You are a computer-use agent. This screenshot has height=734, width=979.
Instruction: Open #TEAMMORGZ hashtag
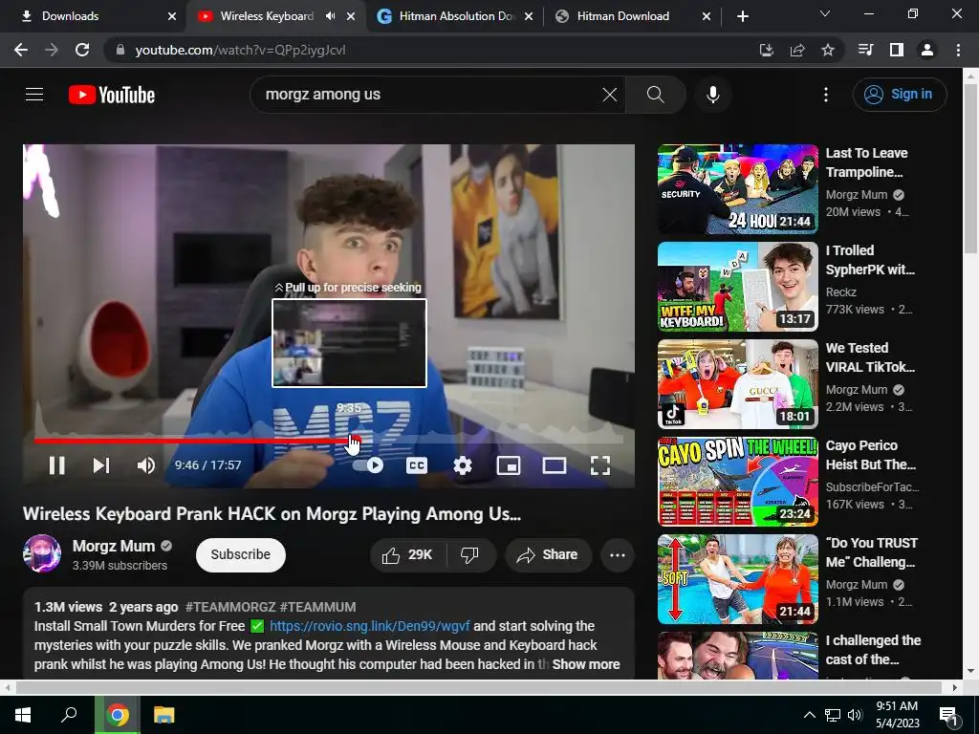tap(230, 607)
